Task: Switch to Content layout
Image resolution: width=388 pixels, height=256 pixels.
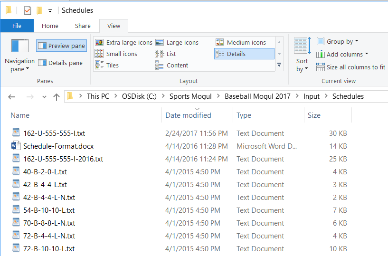Action: [172, 65]
